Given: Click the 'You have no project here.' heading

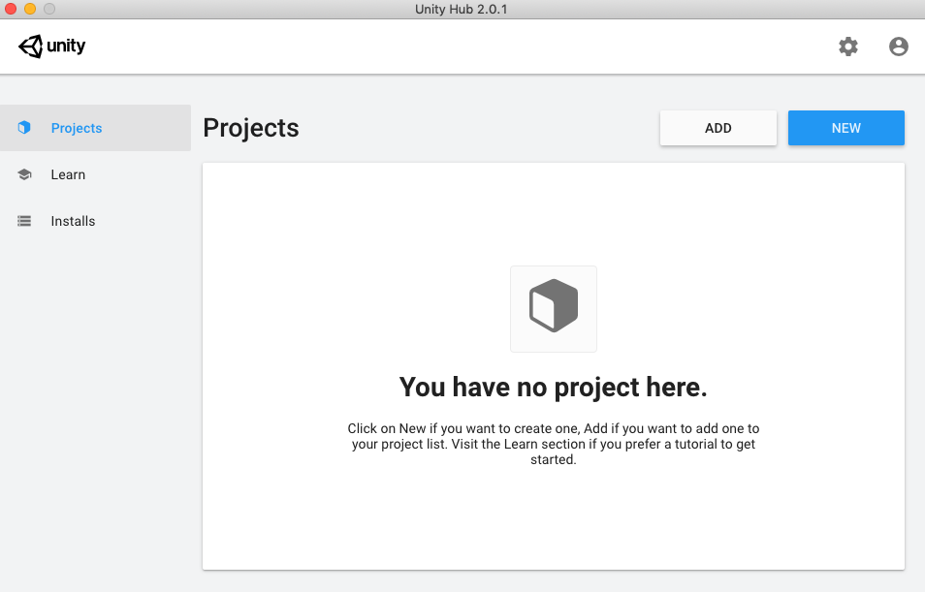Looking at the screenshot, I should [x=554, y=388].
